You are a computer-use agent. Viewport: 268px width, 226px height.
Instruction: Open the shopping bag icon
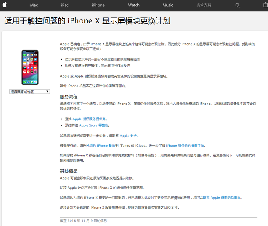[265, 5]
